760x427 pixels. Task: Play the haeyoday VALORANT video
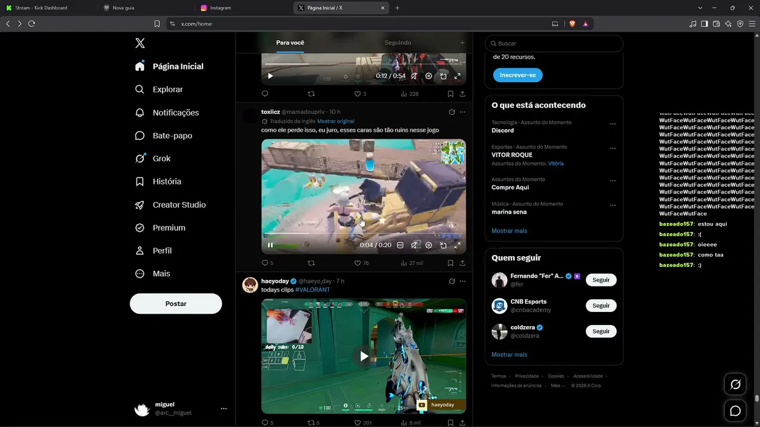click(364, 356)
